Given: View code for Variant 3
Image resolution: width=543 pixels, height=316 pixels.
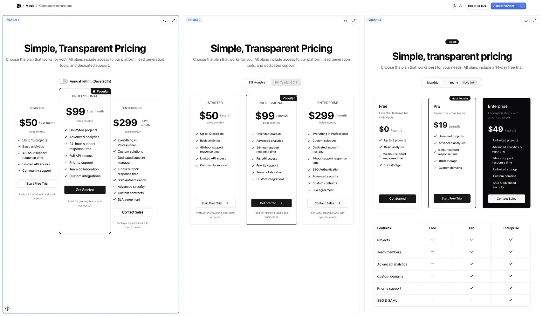Looking at the screenshot, I should 526,21.
